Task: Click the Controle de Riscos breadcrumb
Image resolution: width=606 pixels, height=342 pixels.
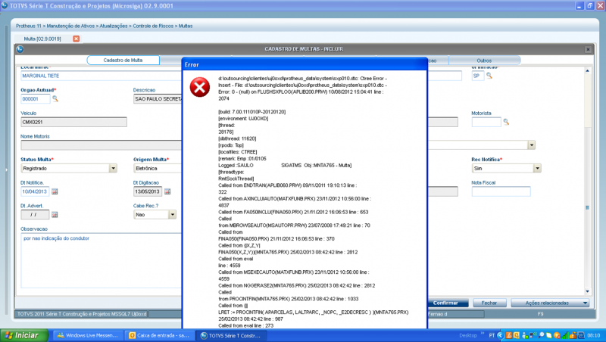Action: (153, 26)
